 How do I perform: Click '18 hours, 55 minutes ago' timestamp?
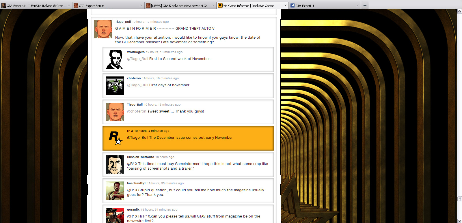(x=165, y=183)
